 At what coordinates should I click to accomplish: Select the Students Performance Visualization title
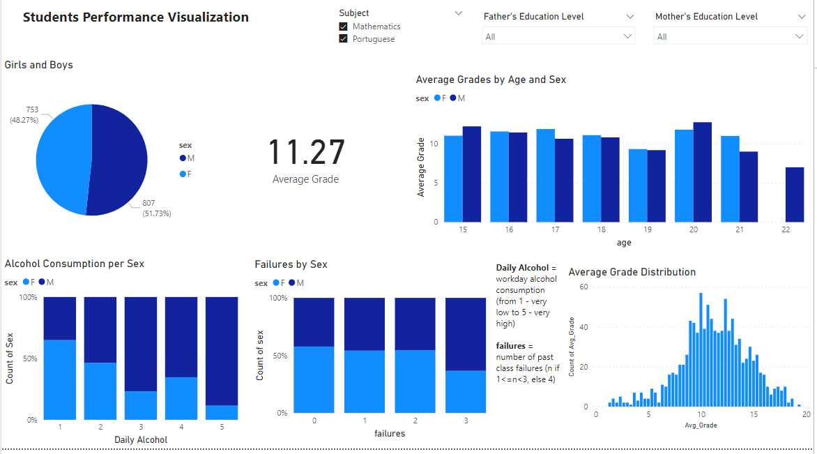[x=135, y=17]
